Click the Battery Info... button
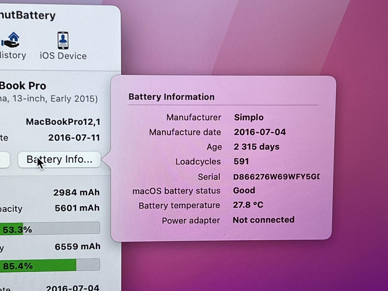Screen dimensions: 388x291 click(x=59, y=160)
